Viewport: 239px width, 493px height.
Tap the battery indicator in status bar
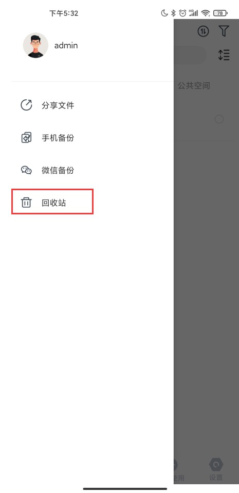(220, 13)
